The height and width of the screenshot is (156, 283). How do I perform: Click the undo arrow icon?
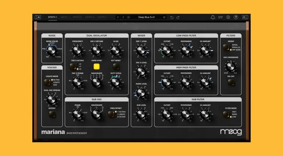click(172, 17)
